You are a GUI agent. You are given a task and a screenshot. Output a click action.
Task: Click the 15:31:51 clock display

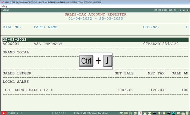tap(184, 10)
